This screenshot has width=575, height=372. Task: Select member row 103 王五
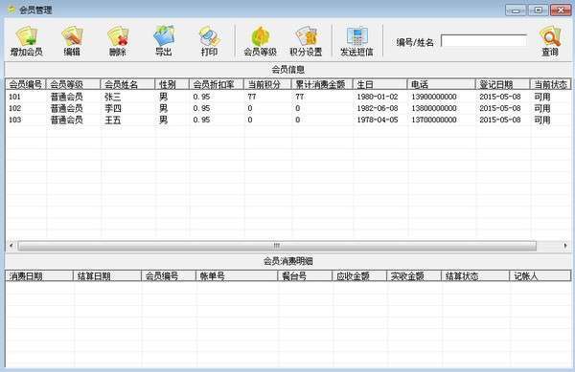pyautogui.click(x=287, y=120)
